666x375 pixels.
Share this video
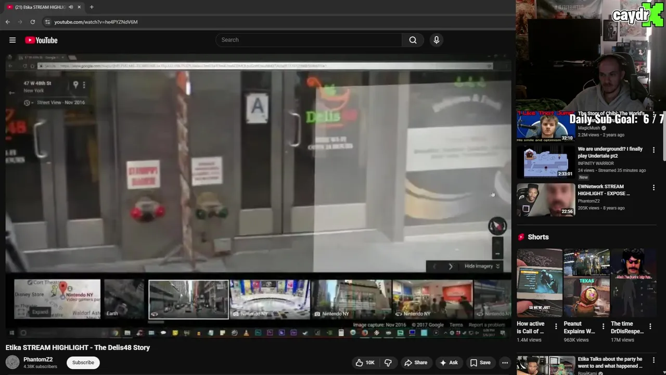coord(416,362)
